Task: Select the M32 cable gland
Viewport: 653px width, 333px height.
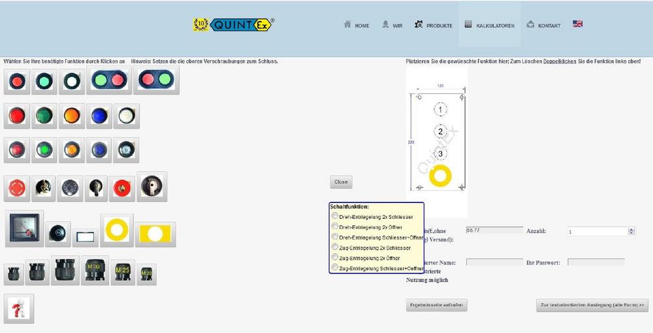Action: [95, 270]
